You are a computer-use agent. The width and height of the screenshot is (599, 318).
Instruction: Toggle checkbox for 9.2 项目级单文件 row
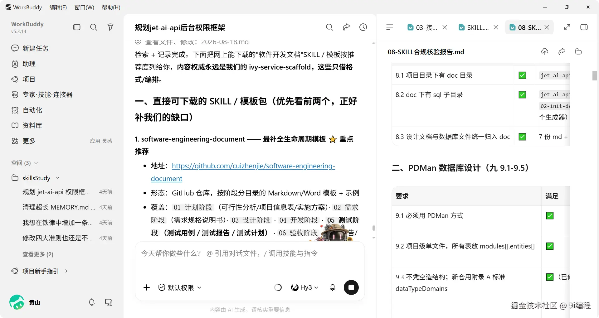[550, 246]
